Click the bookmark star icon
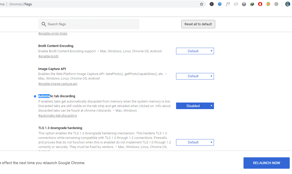Screen dimensions: 292x174 tap(202, 4)
